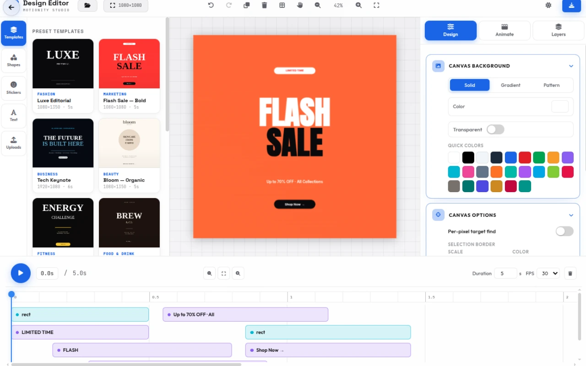Open the Stickers sidebar panel
The width and height of the screenshot is (586, 366).
(14, 88)
